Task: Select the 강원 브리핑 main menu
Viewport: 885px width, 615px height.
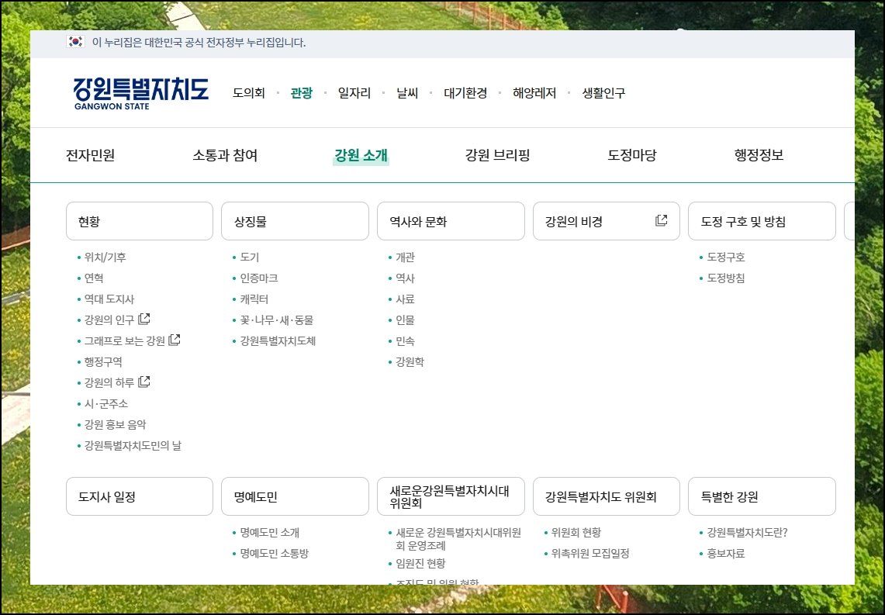Action: coord(498,155)
